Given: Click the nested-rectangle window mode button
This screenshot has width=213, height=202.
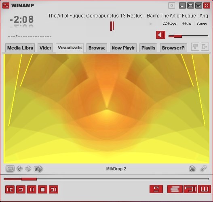Looking at the screenshot, I should (190, 6).
